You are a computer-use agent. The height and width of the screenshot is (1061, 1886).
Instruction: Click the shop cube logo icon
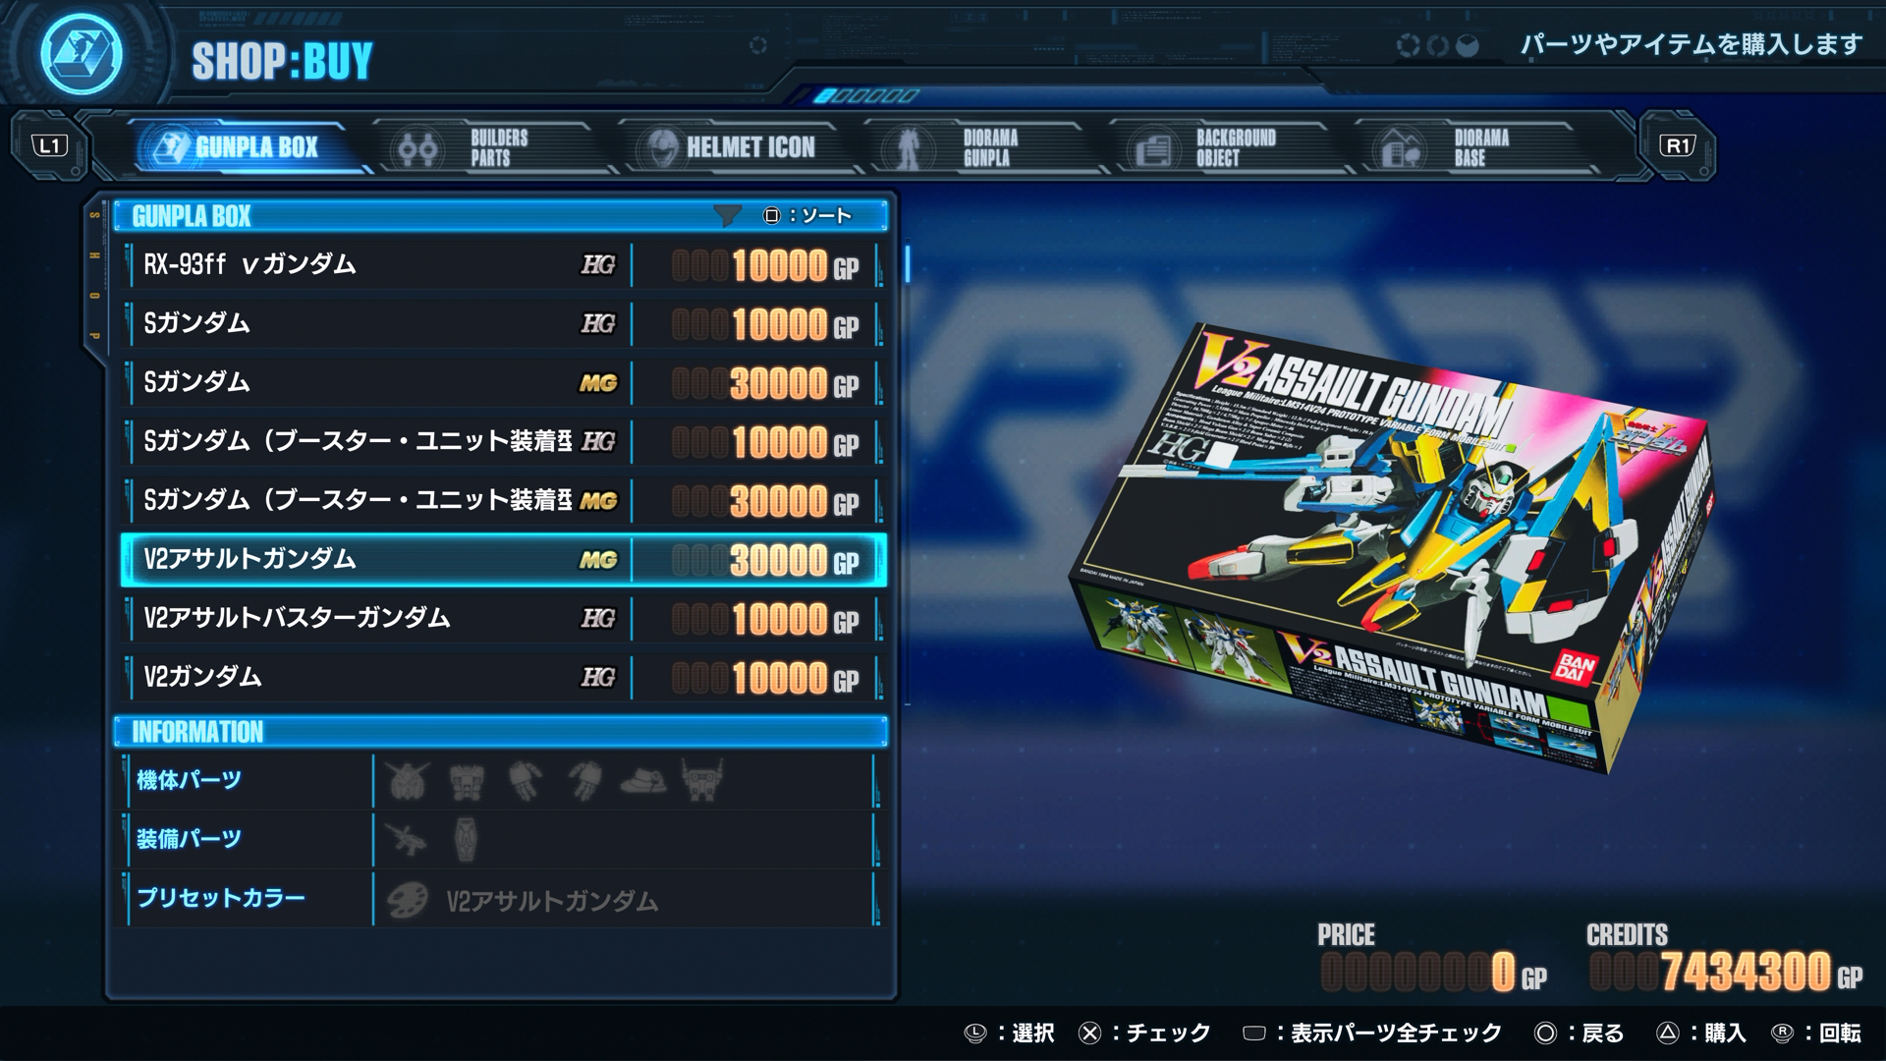pos(82,55)
